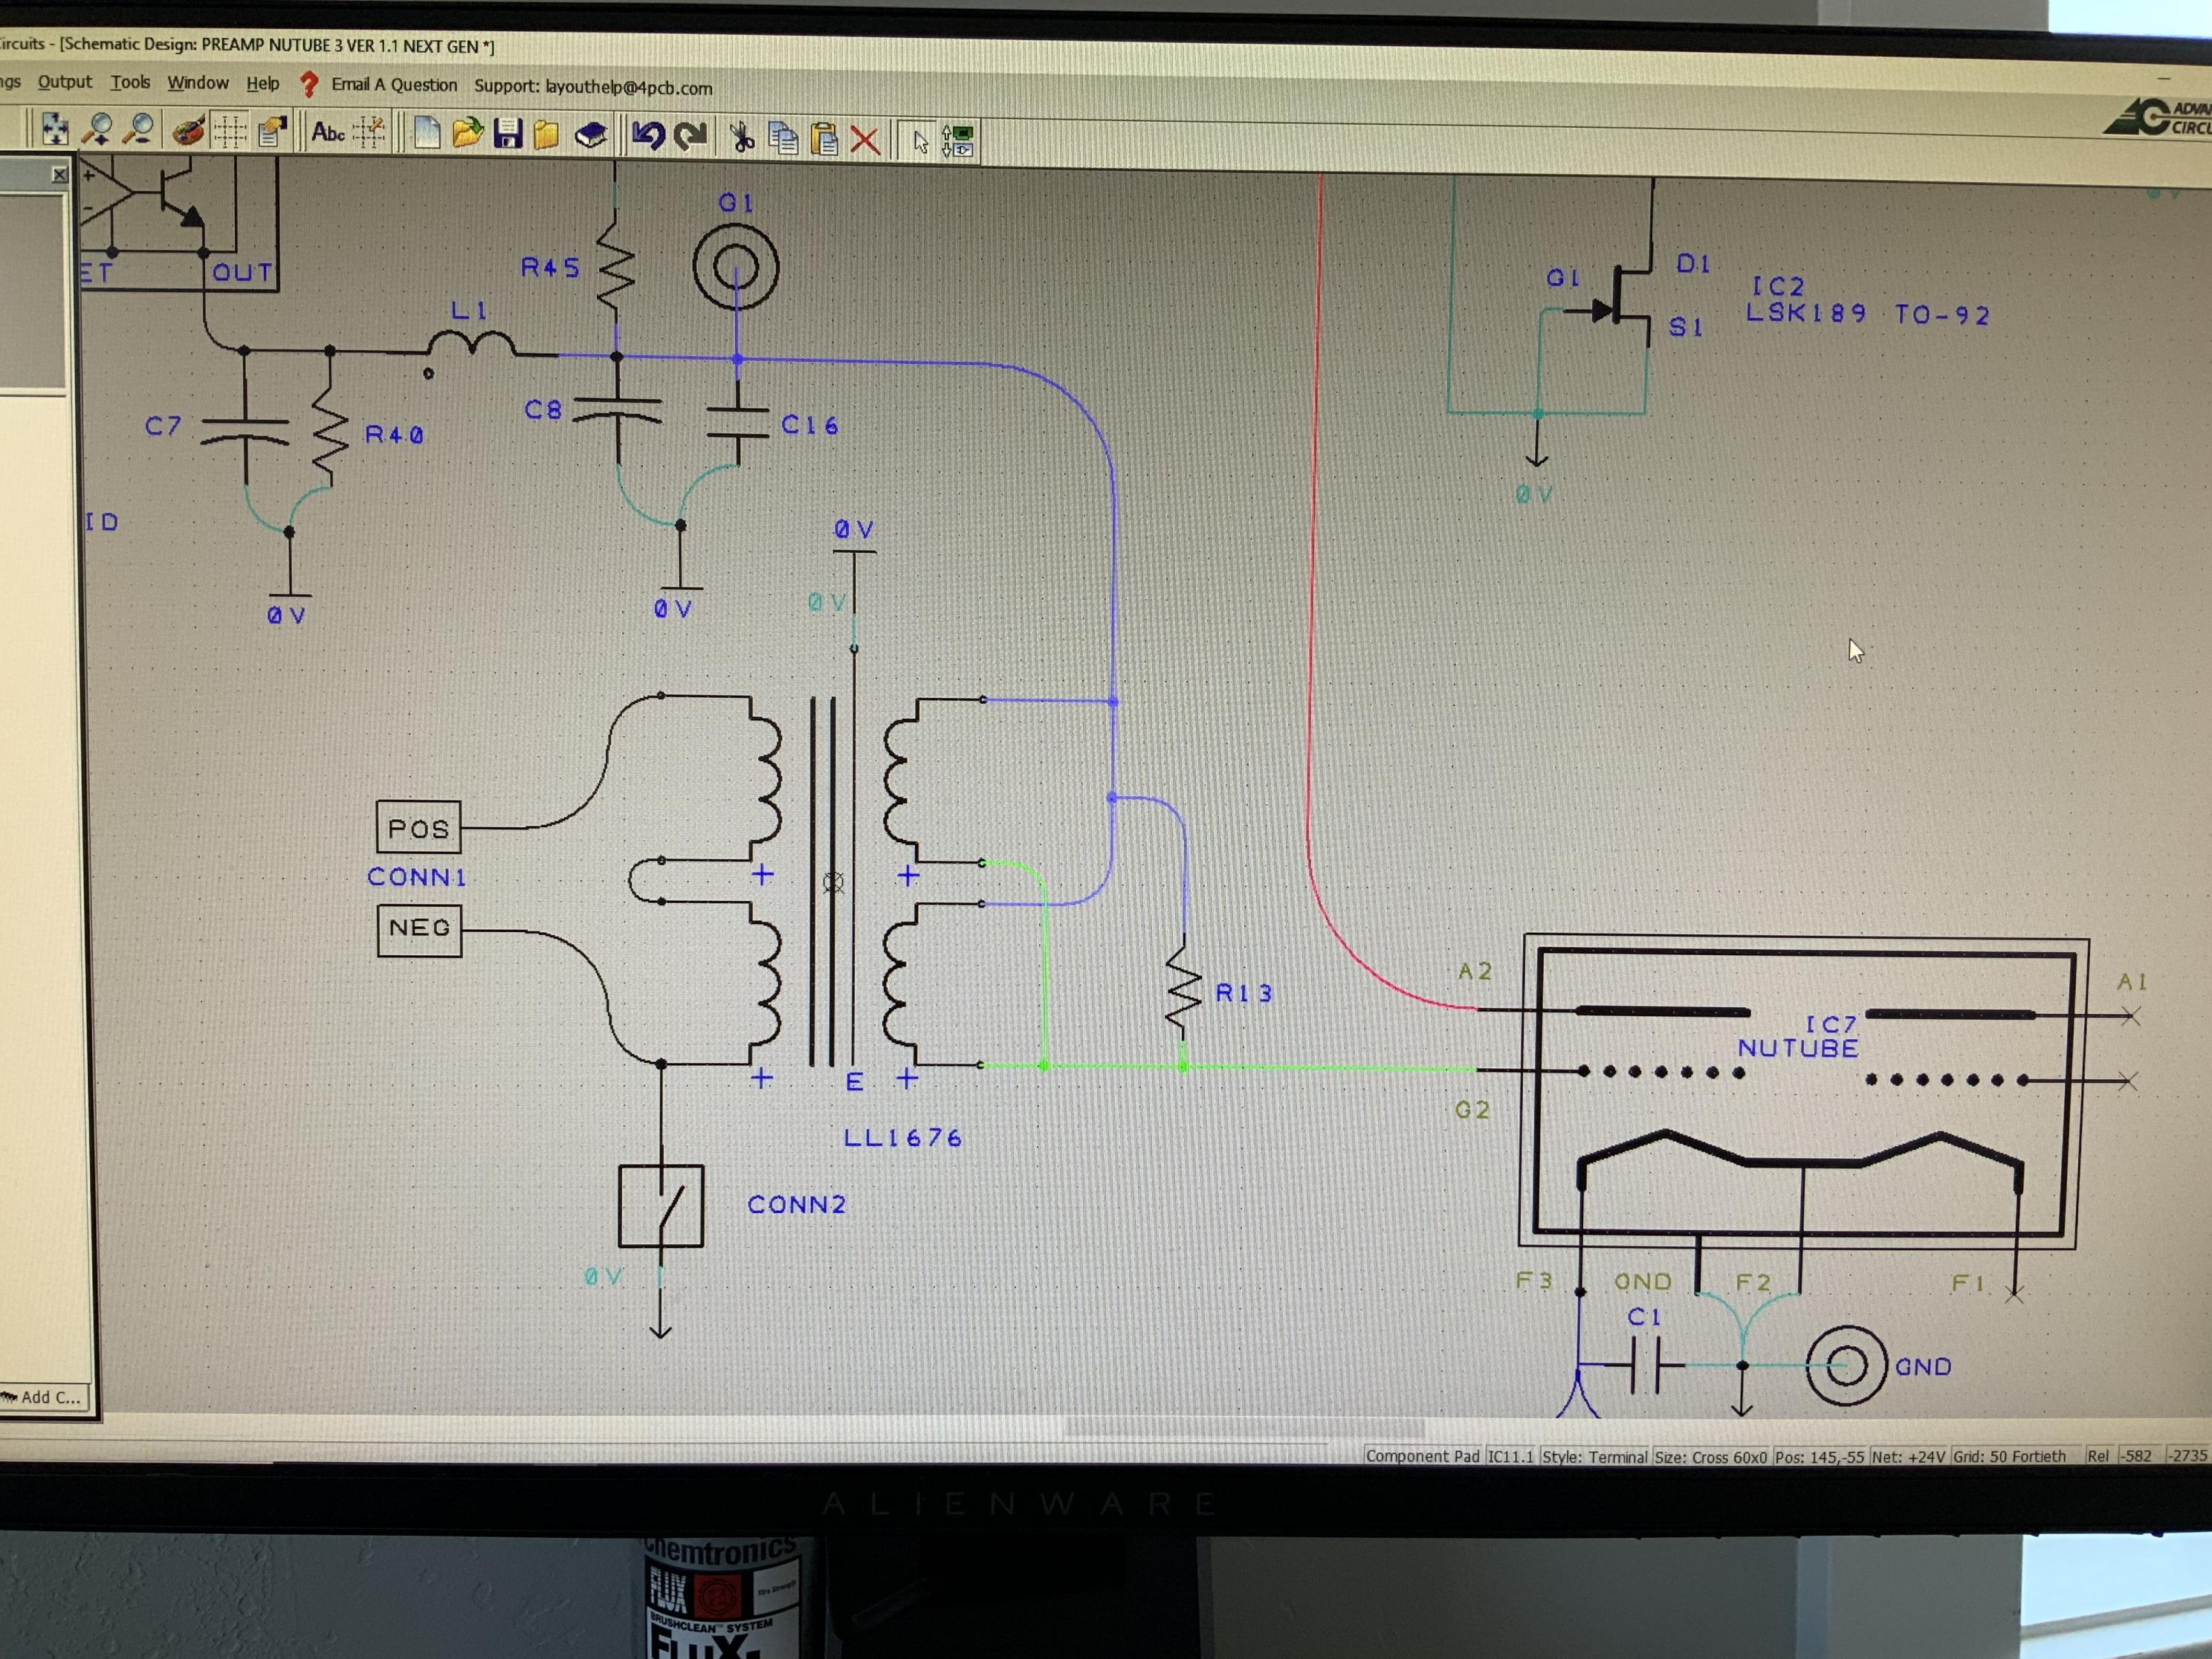Click the schematic-to-PCB translate icon

coord(958,141)
